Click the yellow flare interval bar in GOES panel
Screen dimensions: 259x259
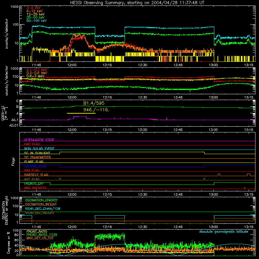coord(81,113)
